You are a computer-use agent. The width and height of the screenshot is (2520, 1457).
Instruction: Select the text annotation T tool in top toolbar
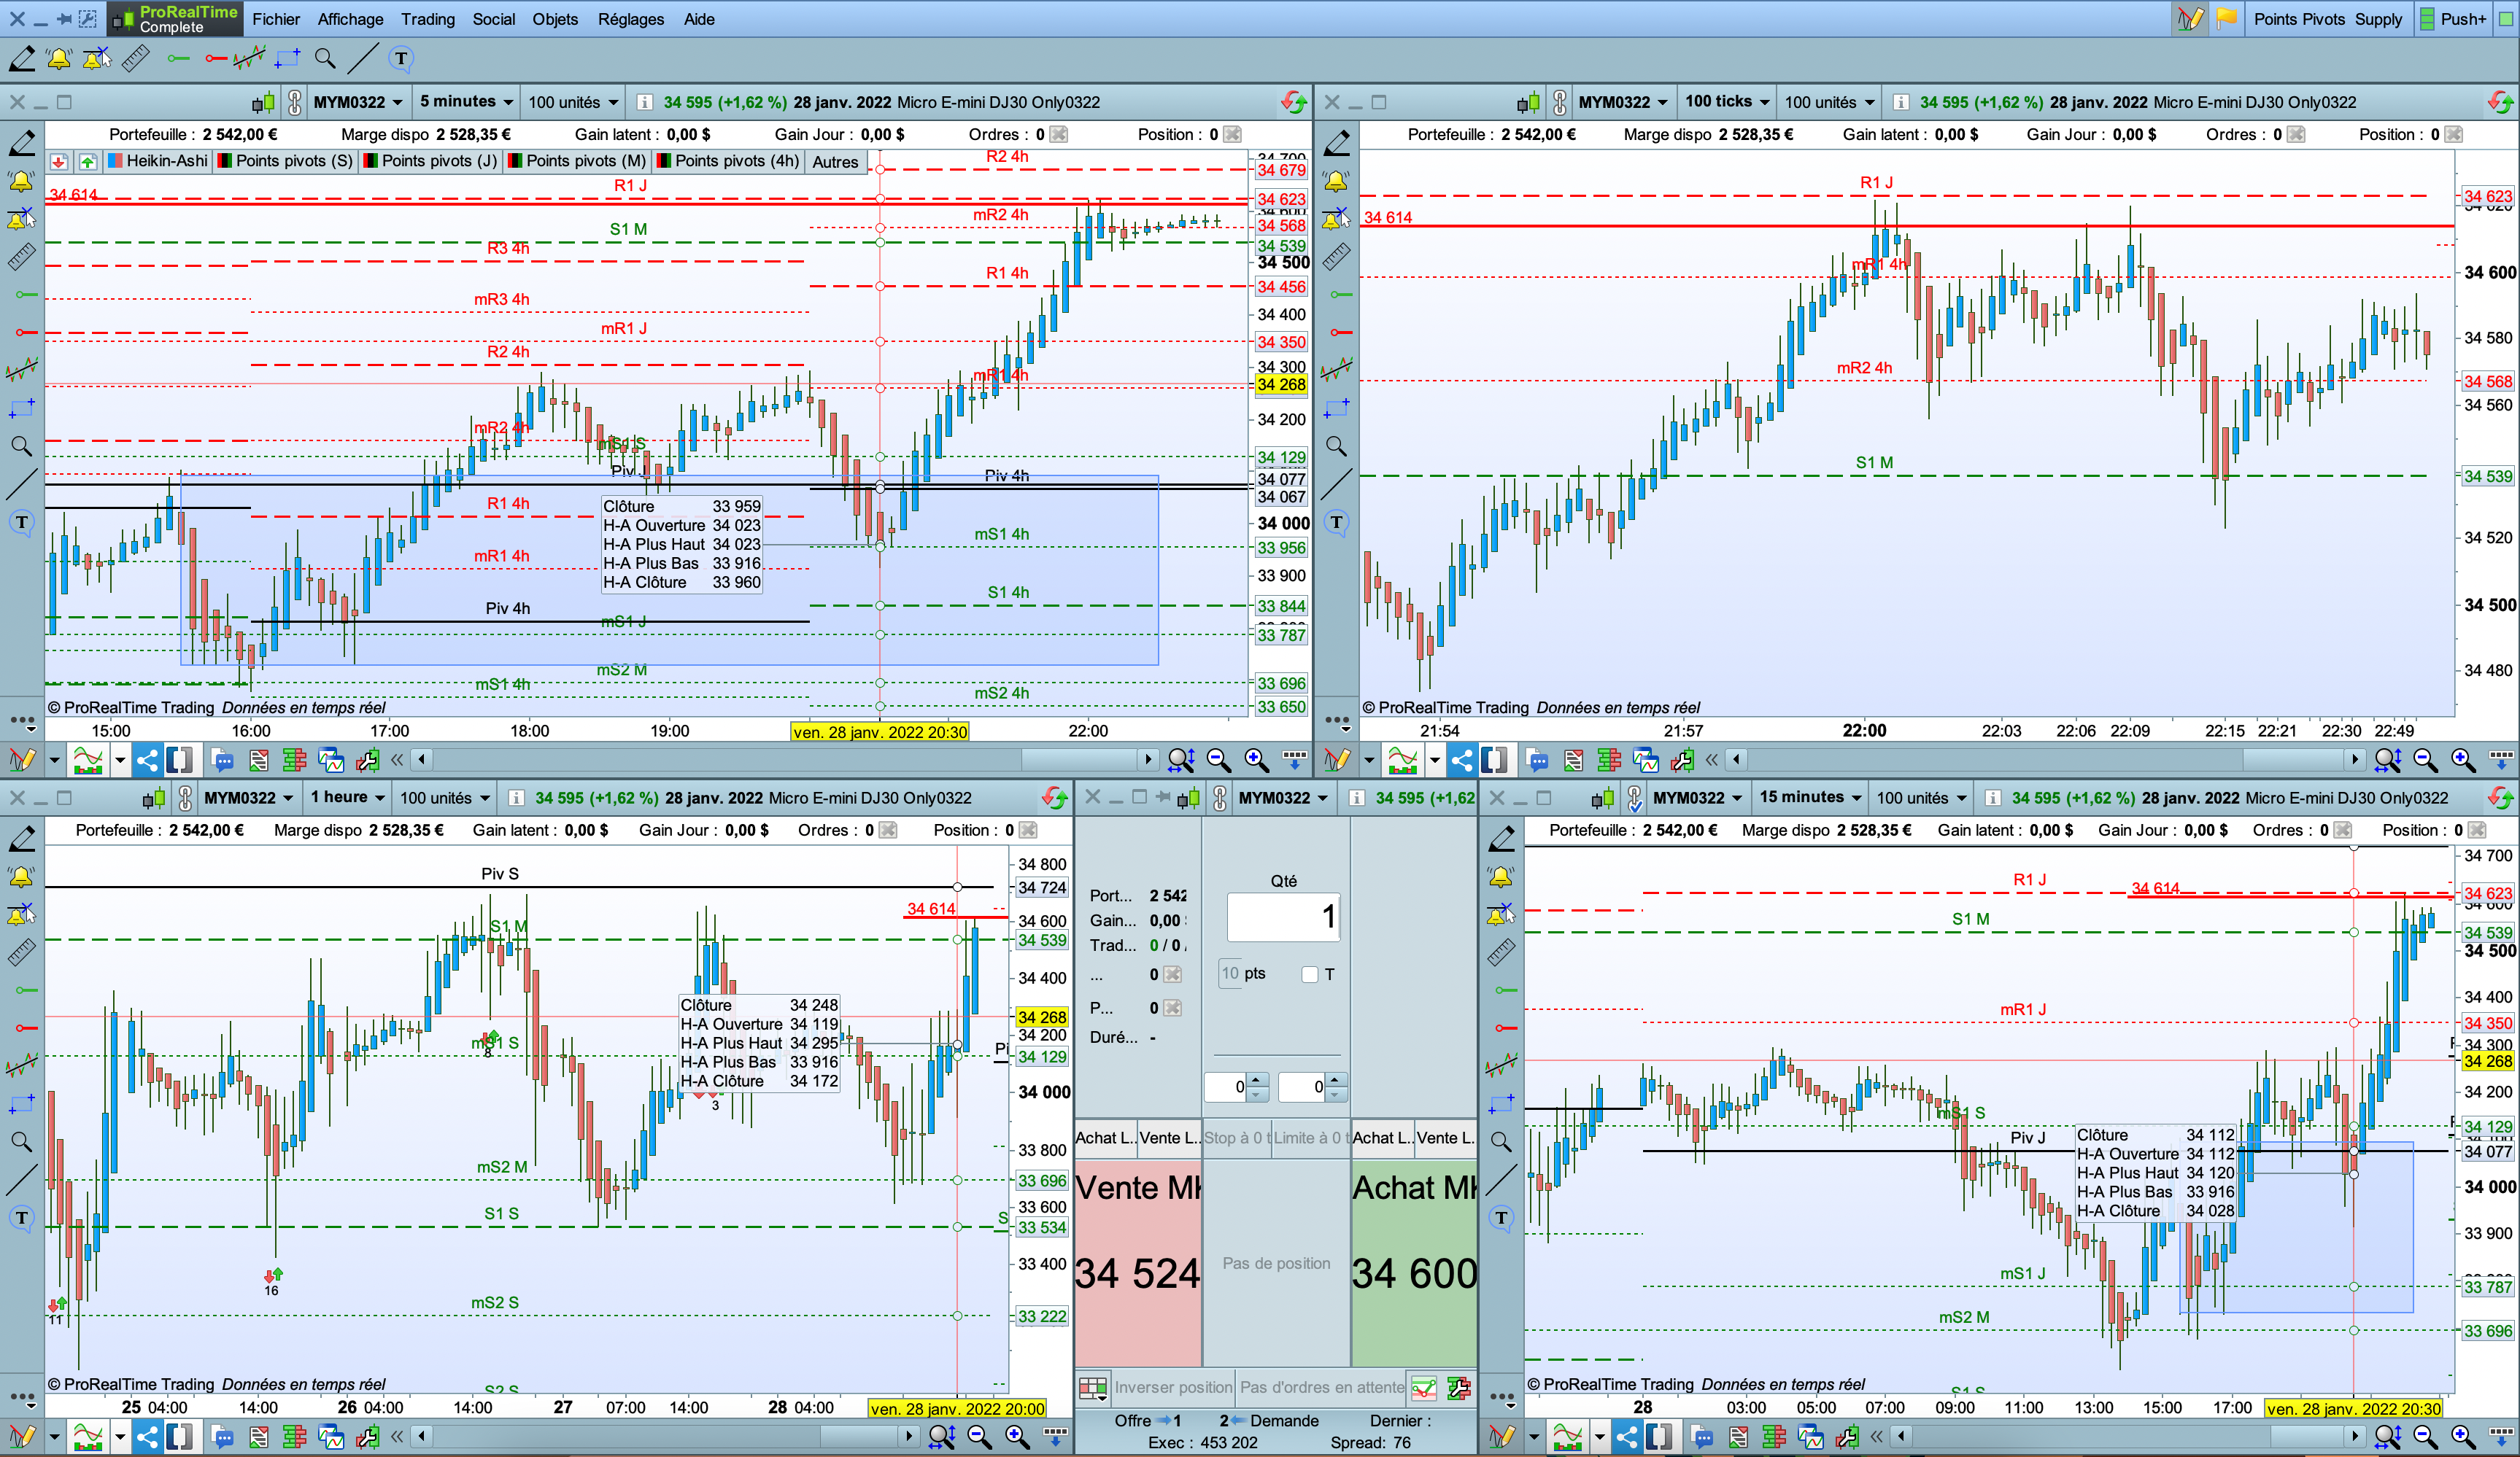pos(401,59)
